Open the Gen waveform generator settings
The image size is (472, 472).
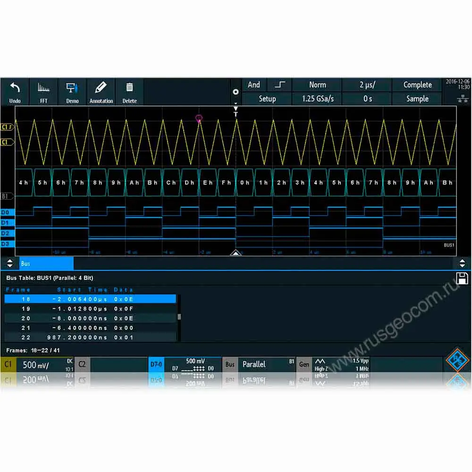[304, 364]
